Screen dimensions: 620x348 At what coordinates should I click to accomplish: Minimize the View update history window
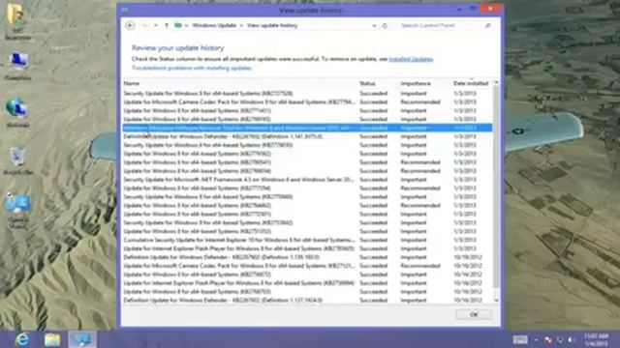tap(460, 9)
